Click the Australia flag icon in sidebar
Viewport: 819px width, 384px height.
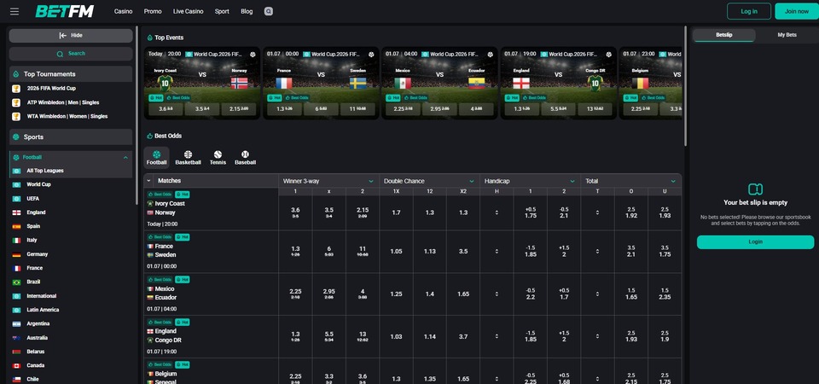pos(17,338)
